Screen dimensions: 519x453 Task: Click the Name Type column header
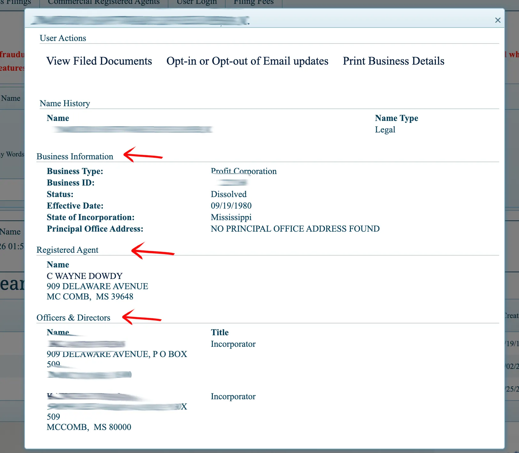(396, 118)
